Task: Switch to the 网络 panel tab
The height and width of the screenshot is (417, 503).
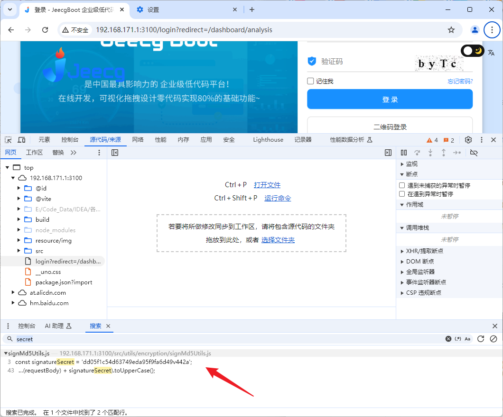Action: (x=138, y=140)
